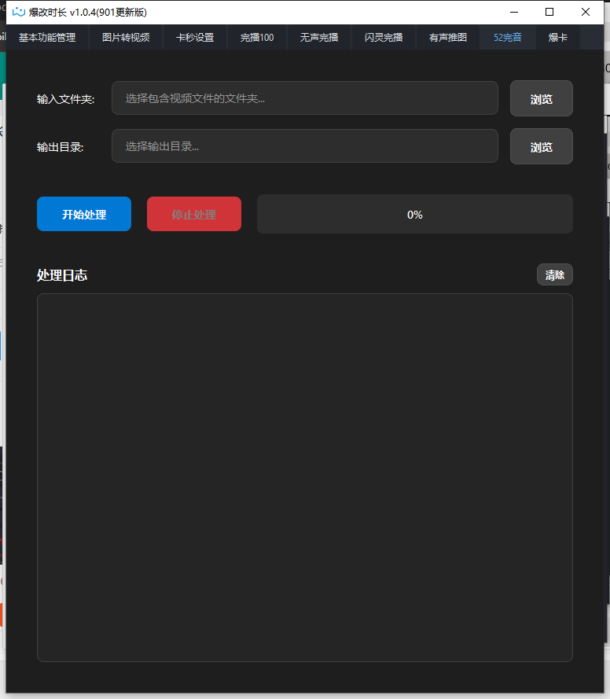Screen dimensions: 610x699
Task: Click the active 52完音 tab
Action: 508,37
